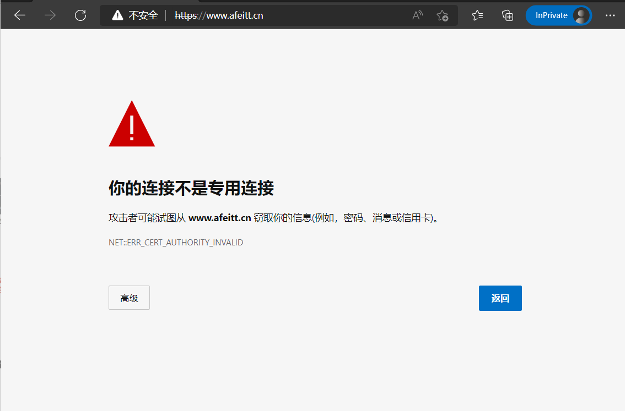Click the blue 返回 return button
This screenshot has height=411, width=625.
(x=500, y=298)
